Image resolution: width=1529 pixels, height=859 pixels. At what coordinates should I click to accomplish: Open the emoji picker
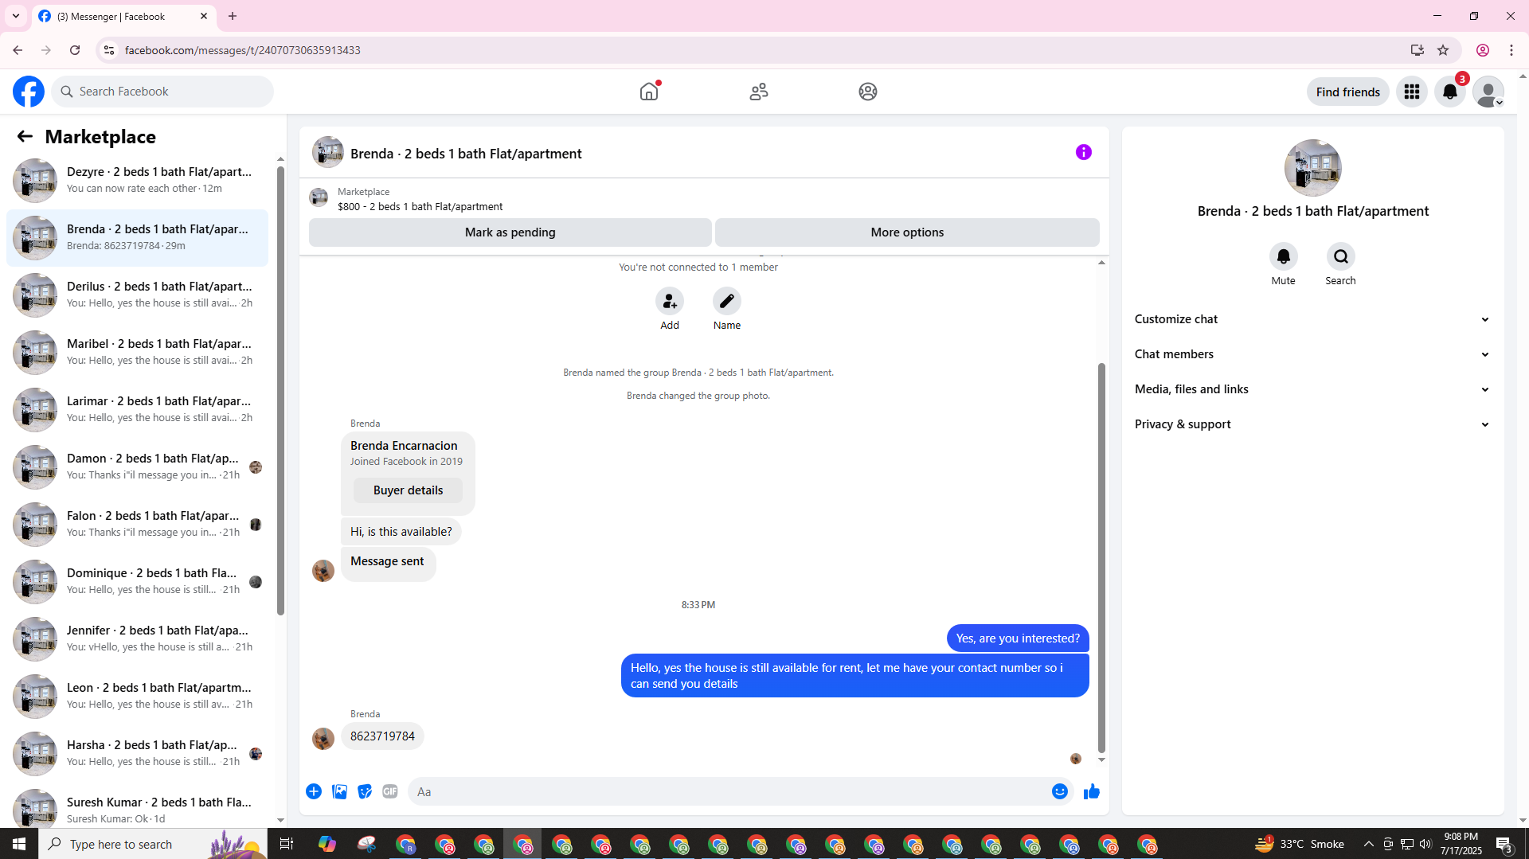point(1060,791)
